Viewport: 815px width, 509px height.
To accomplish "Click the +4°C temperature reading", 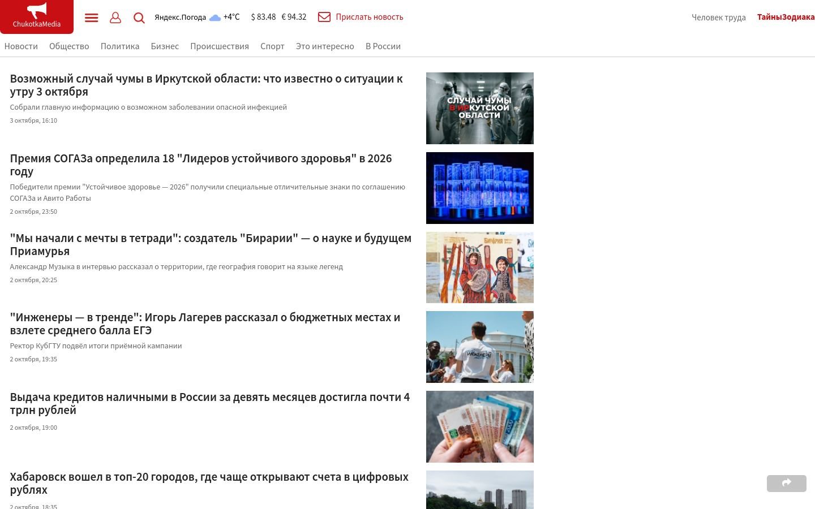I will pos(231,17).
